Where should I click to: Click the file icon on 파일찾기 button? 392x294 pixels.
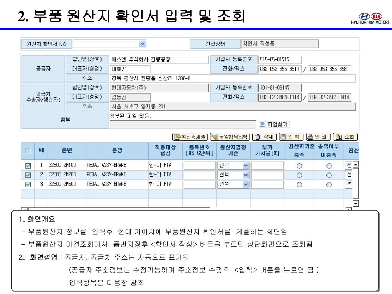[x=262, y=125]
